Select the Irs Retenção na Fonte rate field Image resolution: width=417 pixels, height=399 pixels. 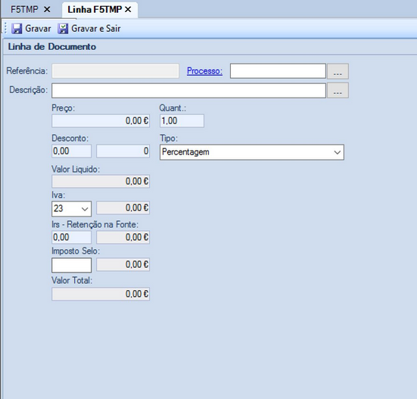point(72,237)
